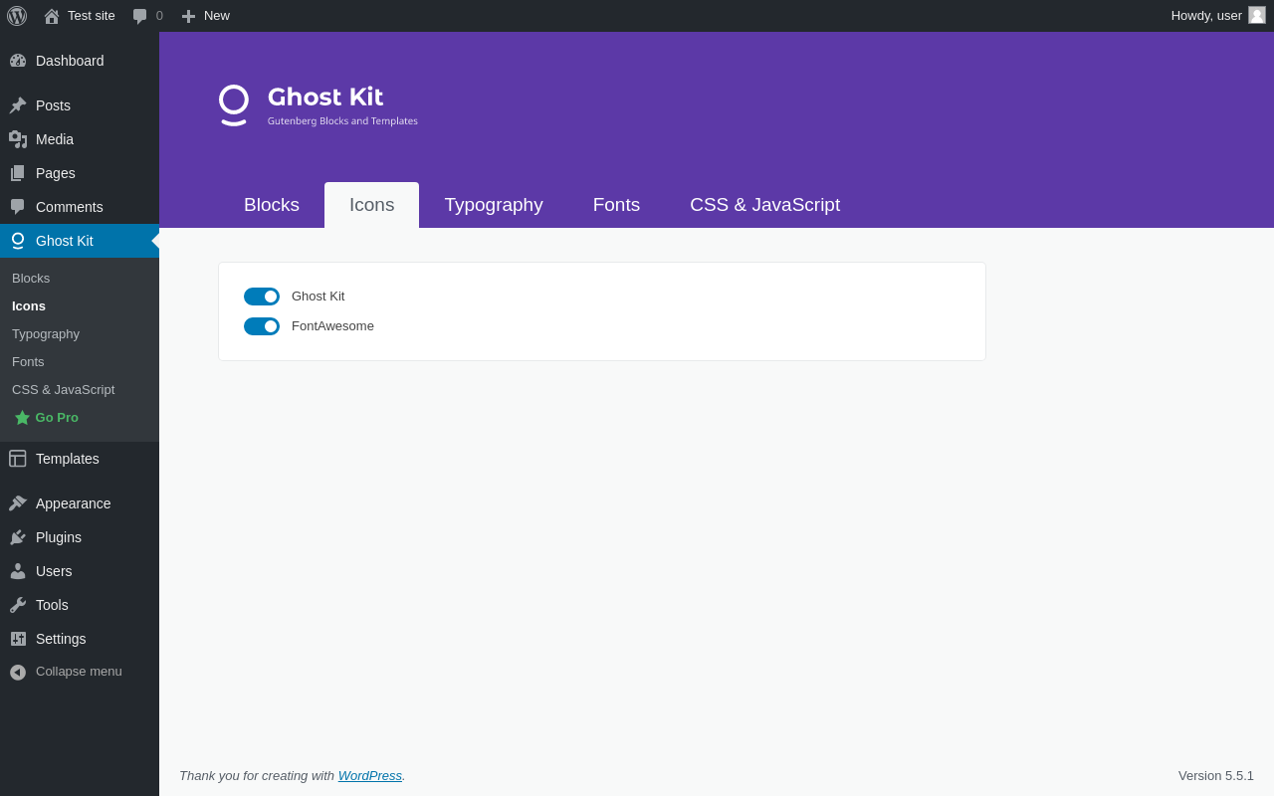Viewport: 1274px width, 796px height.
Task: Click the Collapse menu text
Action: [79, 672]
